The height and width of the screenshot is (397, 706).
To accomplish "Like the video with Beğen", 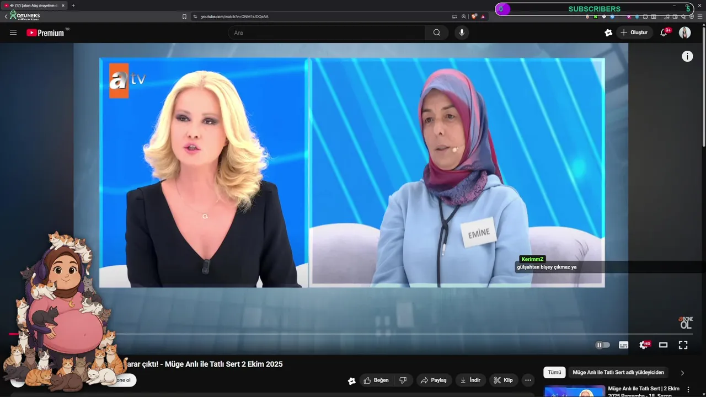I will [376, 380].
